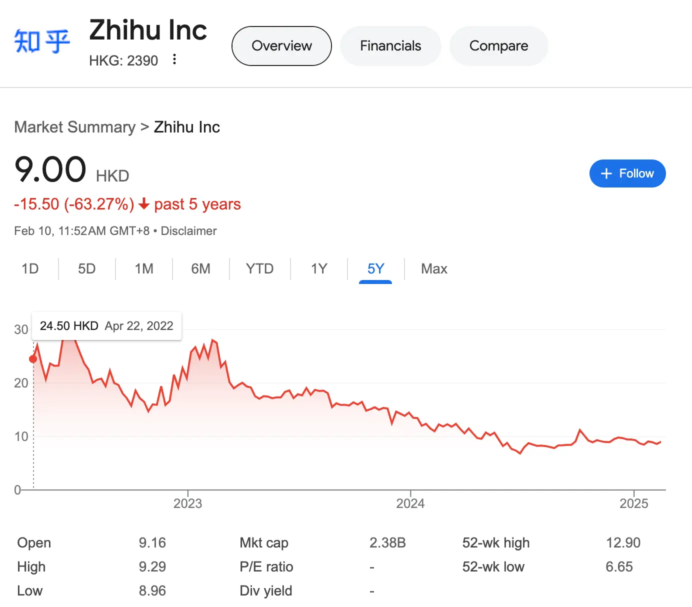Click the 2024 label on chart axis
This screenshot has height=607, width=692.
coord(410,503)
